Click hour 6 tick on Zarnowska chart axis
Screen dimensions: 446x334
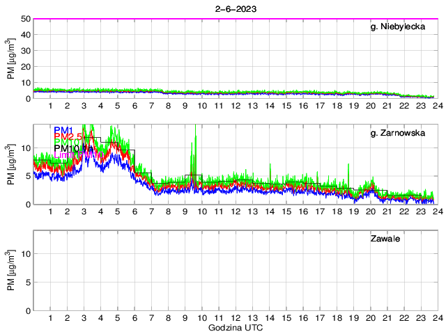pos(134,211)
